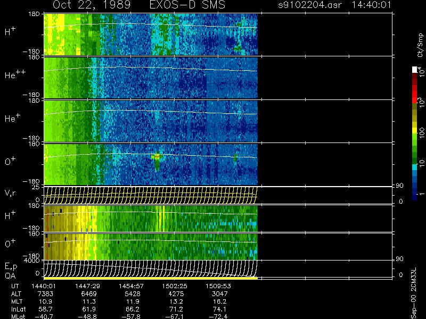This screenshot has height=319, width=426.
Task: Click the vertical 'Sep-00 2CM33L' stamp text
Action: [x=414, y=294]
